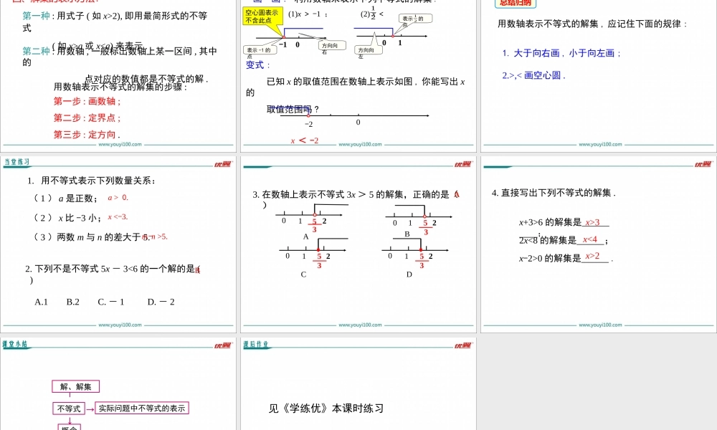Image resolution: width=717 pixels, height=430 pixels.
Task: Select the 当堂练习 slide thumbnail
Action: point(118,244)
